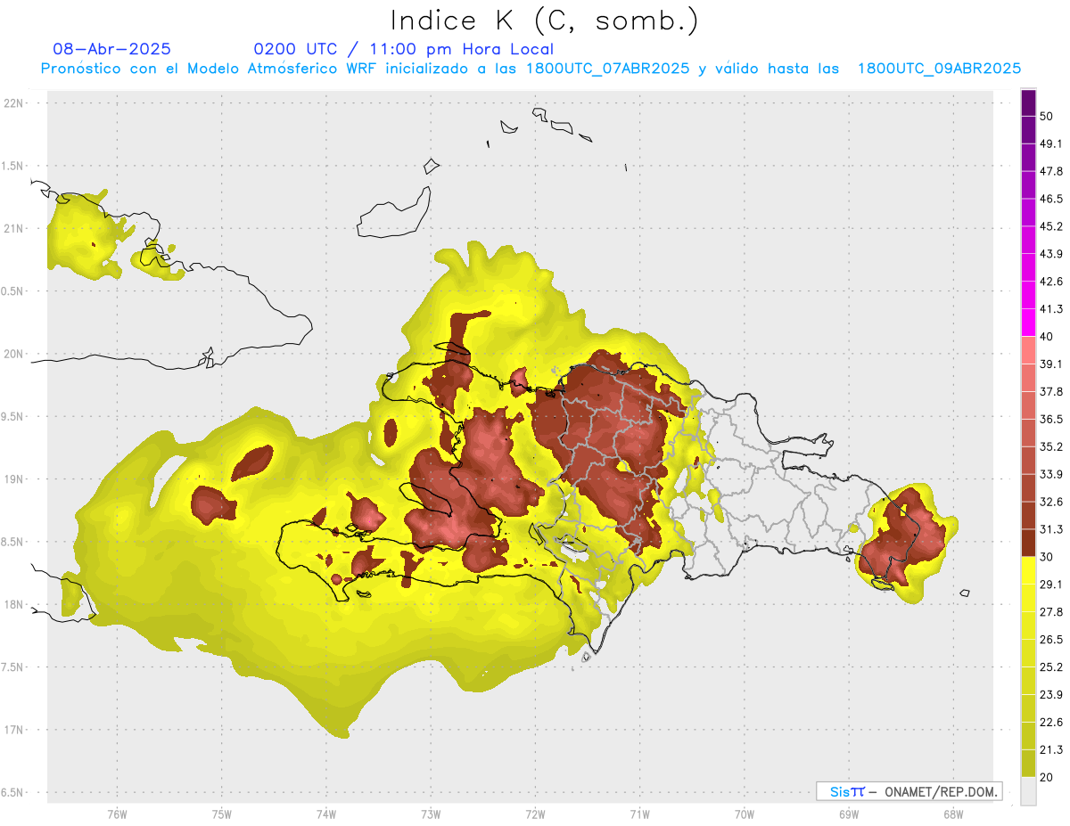Click the latitude label "19N"
Image resolution: width=1070 pixels, height=826 pixels.
point(13,479)
